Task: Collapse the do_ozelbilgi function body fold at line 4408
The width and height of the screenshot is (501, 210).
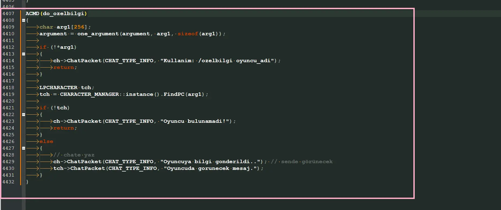Action: (x=23, y=20)
